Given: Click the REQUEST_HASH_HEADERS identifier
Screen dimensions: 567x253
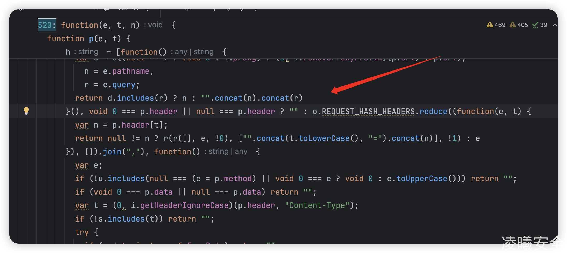Looking at the screenshot, I should [368, 111].
